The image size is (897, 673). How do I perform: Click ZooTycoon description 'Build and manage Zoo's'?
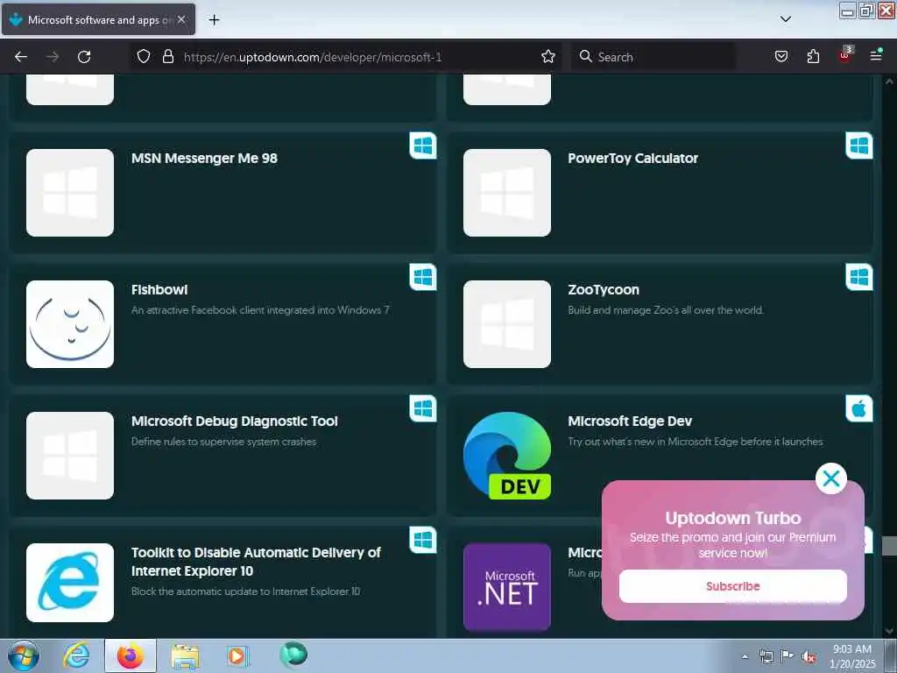(666, 310)
